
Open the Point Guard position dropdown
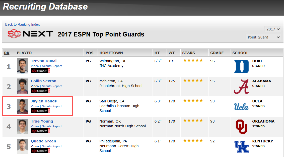[263, 37]
